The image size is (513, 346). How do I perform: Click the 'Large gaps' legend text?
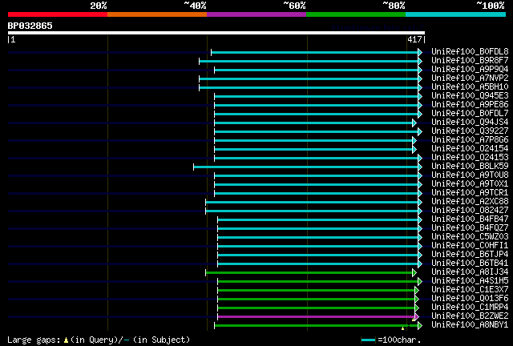click(x=34, y=340)
